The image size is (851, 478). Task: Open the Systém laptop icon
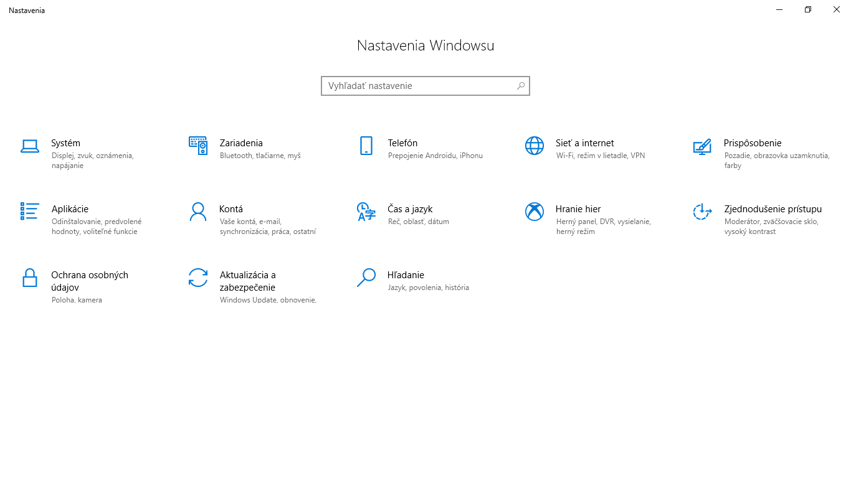click(30, 146)
